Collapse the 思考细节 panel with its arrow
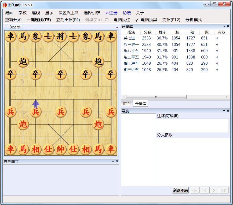The height and width of the screenshot is (205, 233). point(113,161)
